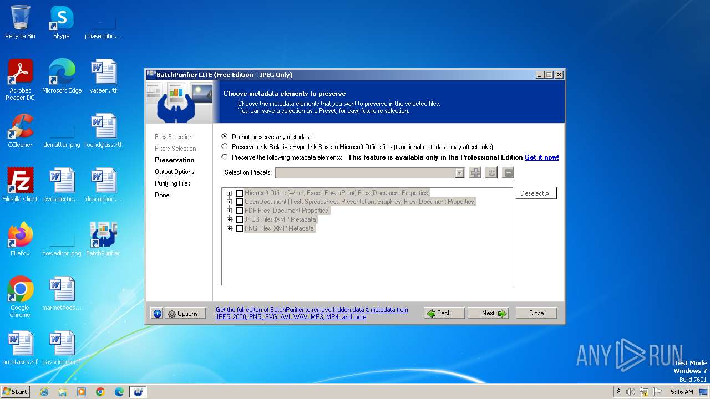Click the Deselect All button
This screenshot has height=399, width=710.
click(536, 193)
